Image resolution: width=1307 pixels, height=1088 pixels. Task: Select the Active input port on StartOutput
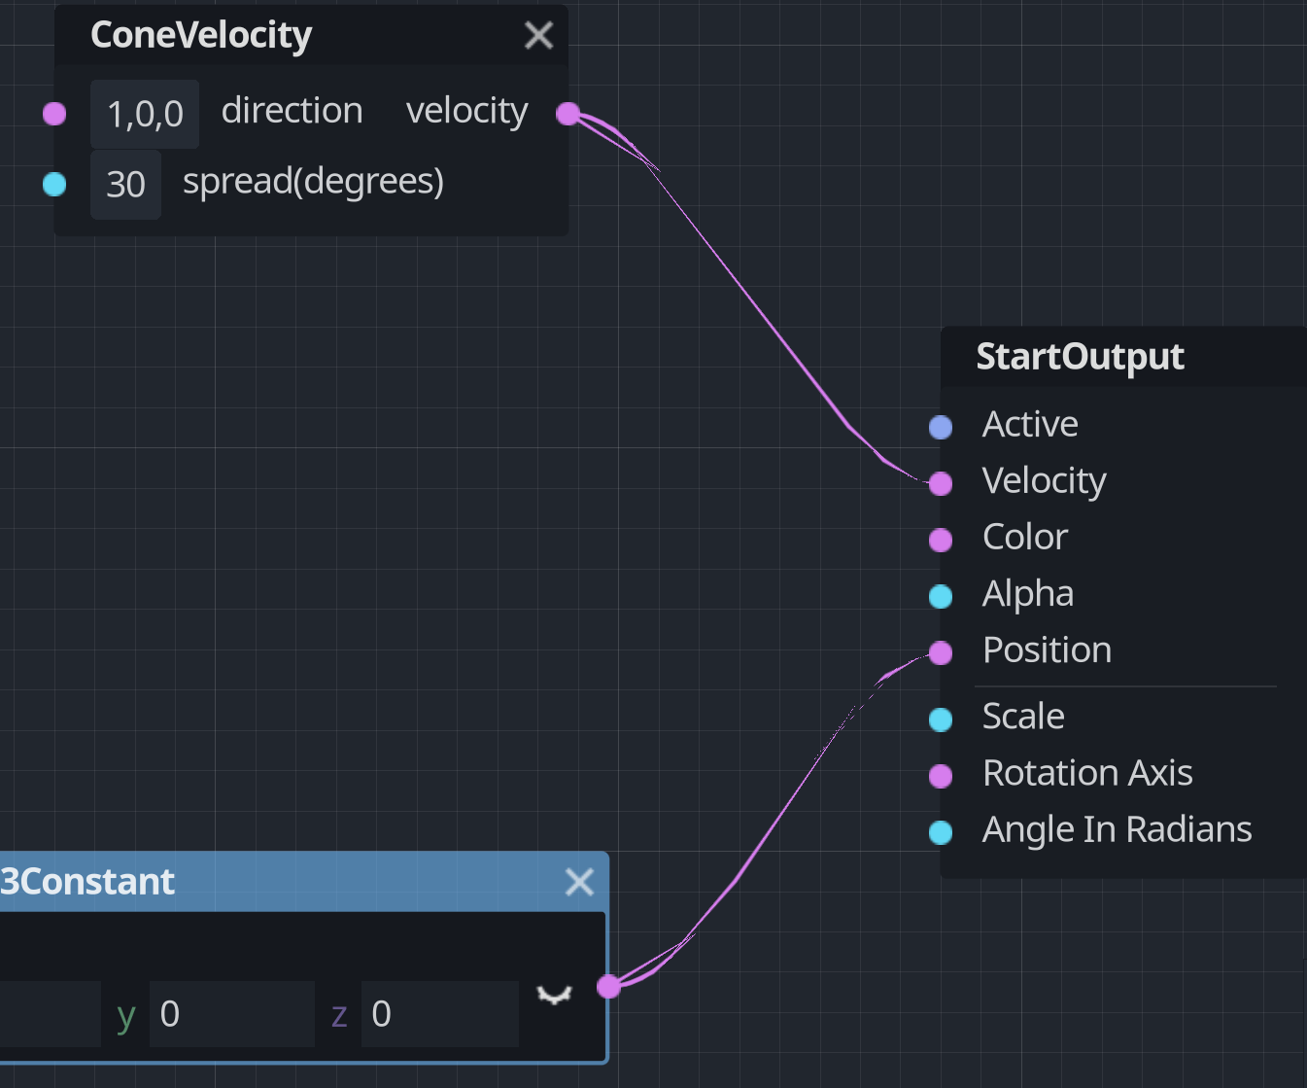(940, 427)
